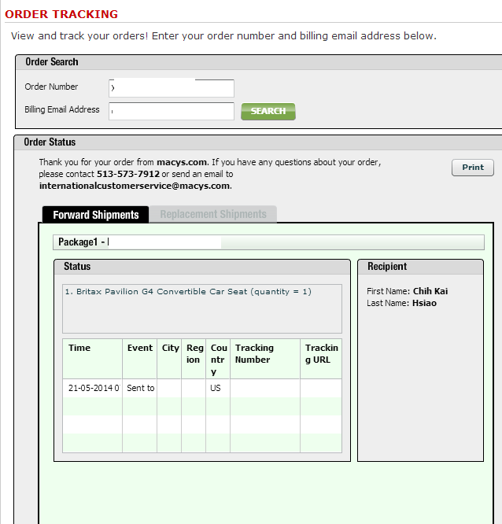Click the First Name value Chih Kai
502x524 pixels.
tap(430, 291)
